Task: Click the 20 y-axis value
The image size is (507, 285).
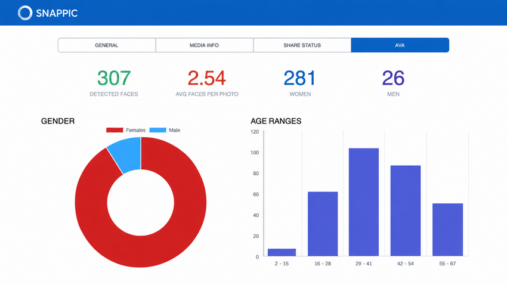Action: [x=256, y=236]
